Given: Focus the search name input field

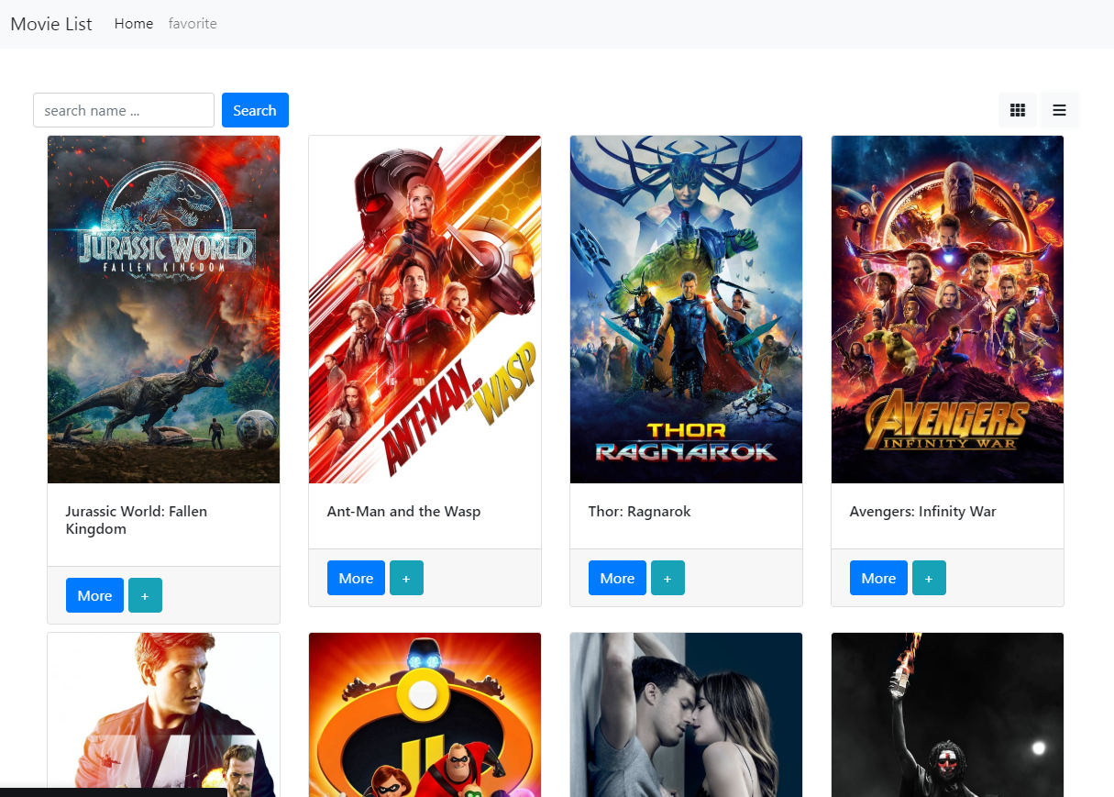Looking at the screenshot, I should pos(124,110).
